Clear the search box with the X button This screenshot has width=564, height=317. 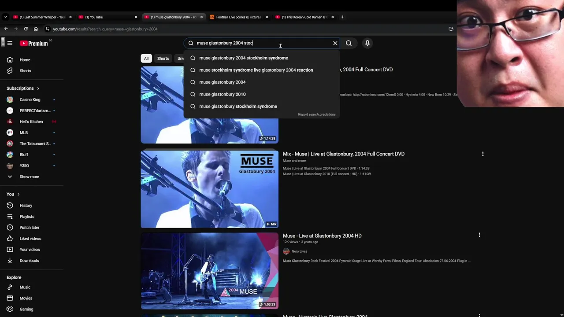tap(335, 43)
